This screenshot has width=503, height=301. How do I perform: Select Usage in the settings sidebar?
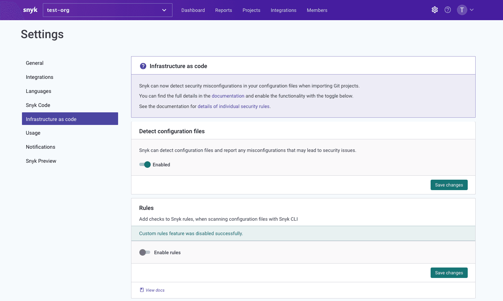[x=70, y=133]
